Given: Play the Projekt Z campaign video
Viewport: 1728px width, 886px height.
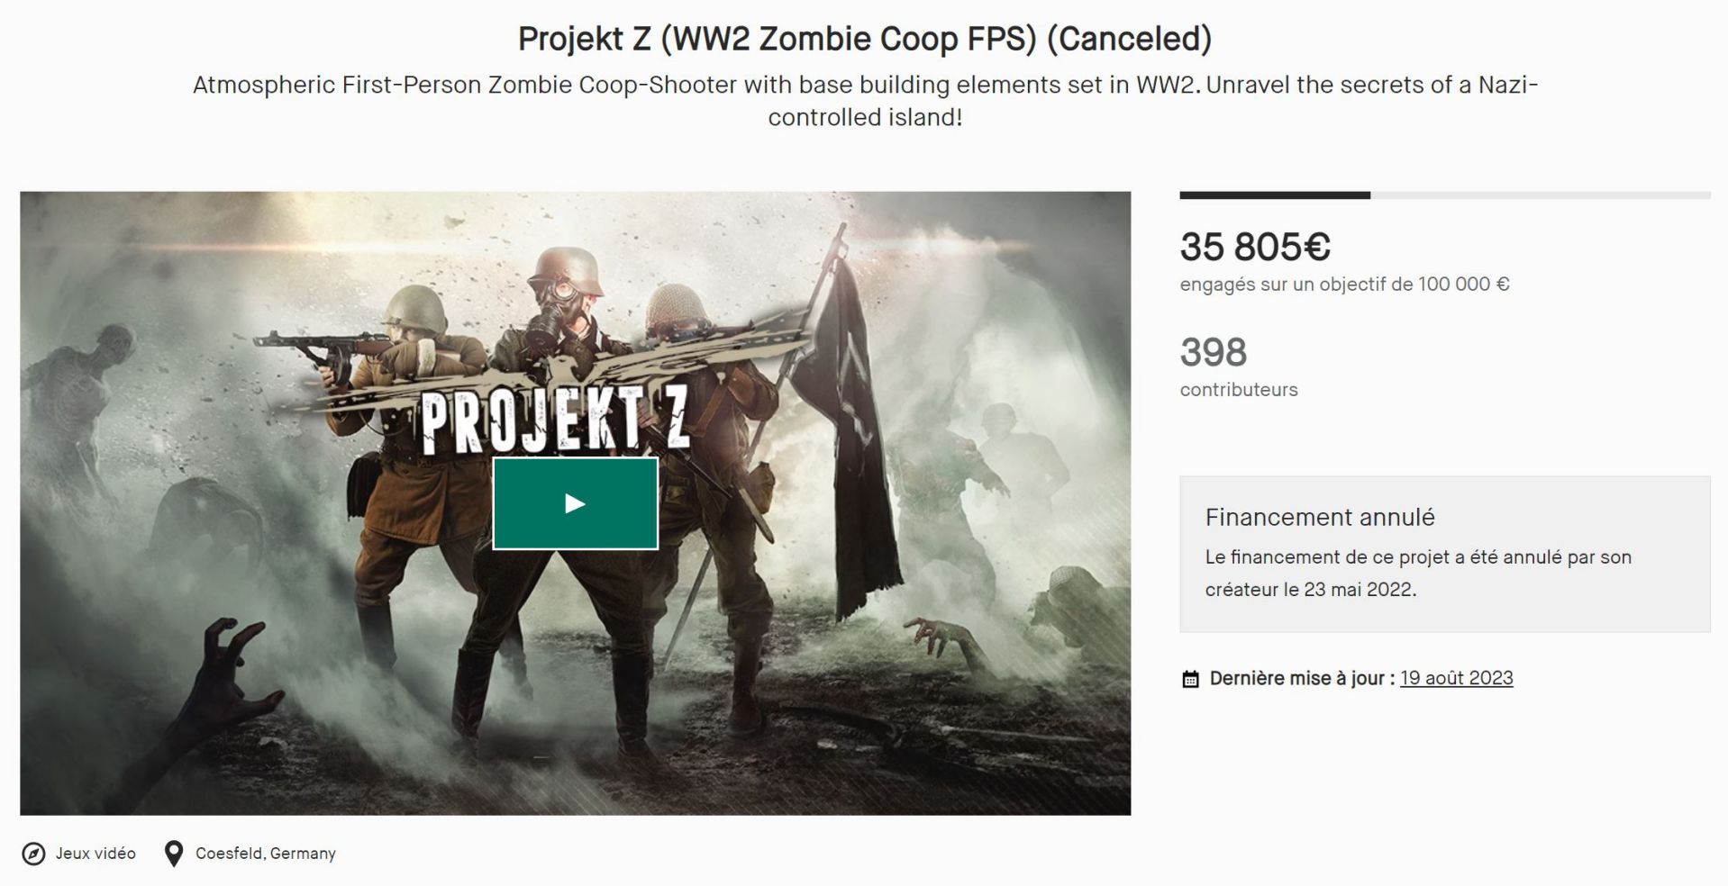Looking at the screenshot, I should 575,503.
